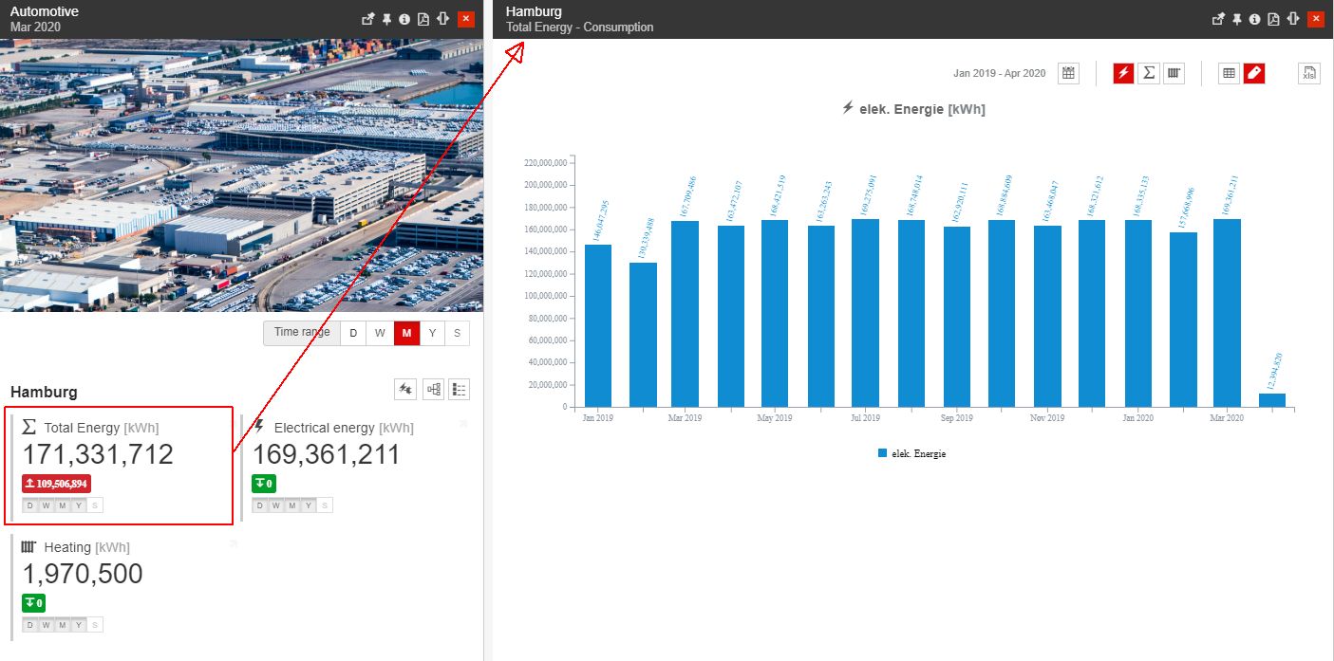Click the green zero badge under Heating
This screenshot has height=661, width=1334.
tap(35, 602)
